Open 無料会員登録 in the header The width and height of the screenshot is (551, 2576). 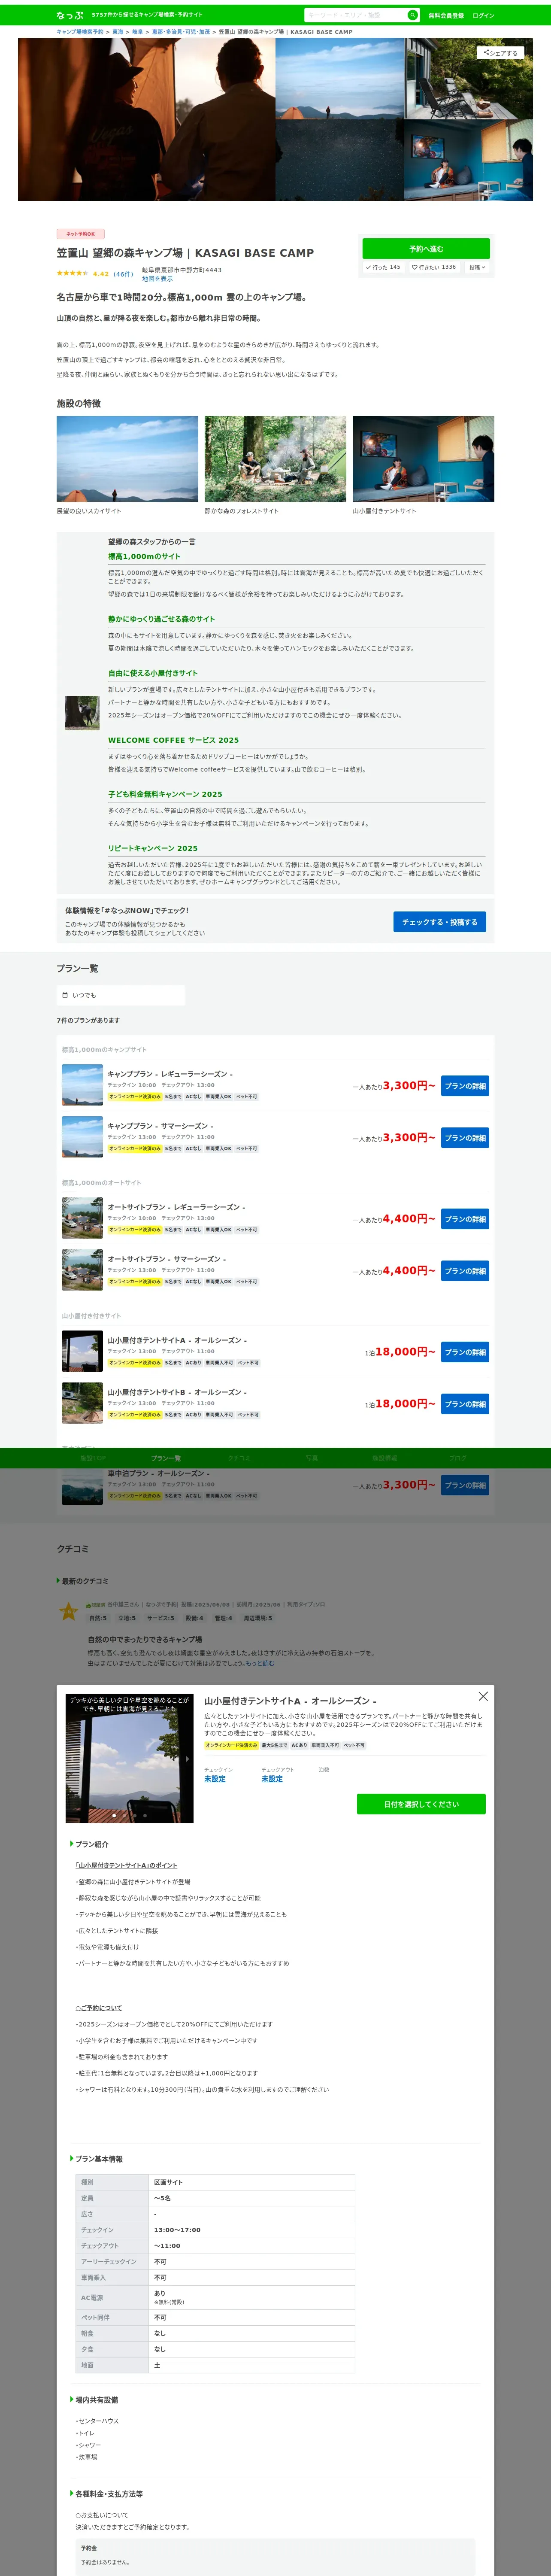[x=446, y=15]
